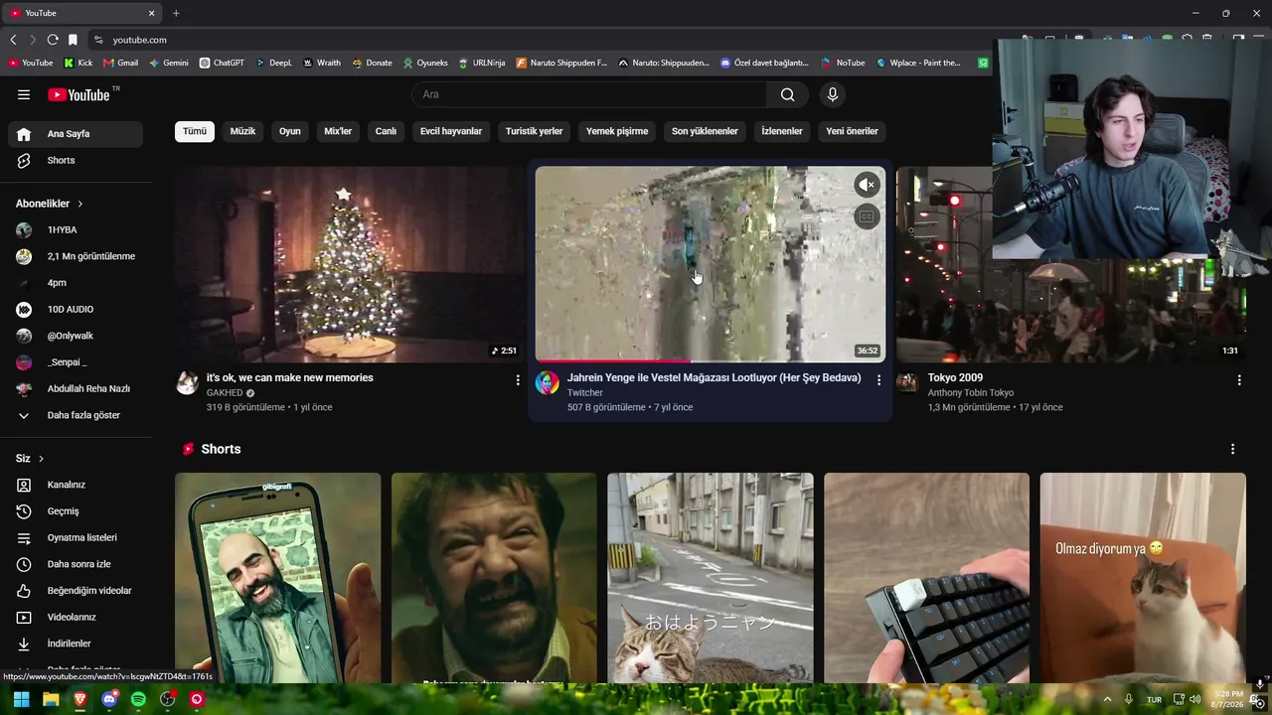This screenshot has height=715, width=1272.
Task: Toggle captions on the video preview
Action: [x=867, y=216]
